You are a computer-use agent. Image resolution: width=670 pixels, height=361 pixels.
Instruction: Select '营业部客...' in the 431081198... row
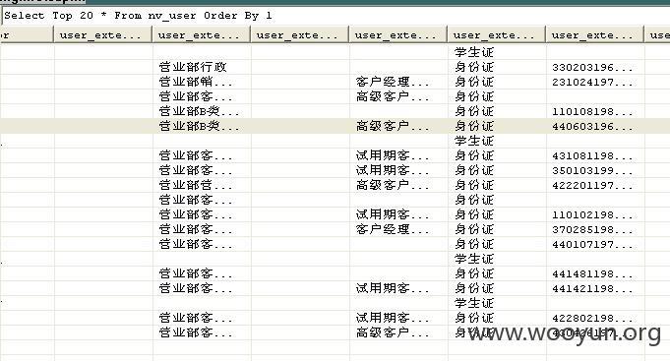pyautogui.click(x=195, y=156)
